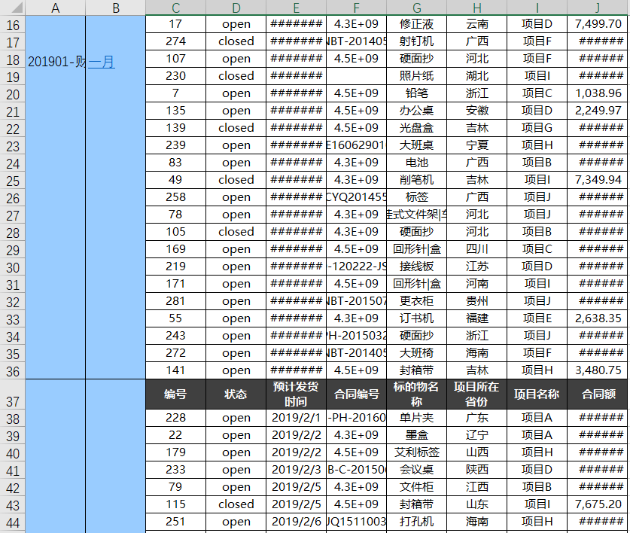
Task: Select the 打孔机 cell in row 44
Action: [416, 522]
